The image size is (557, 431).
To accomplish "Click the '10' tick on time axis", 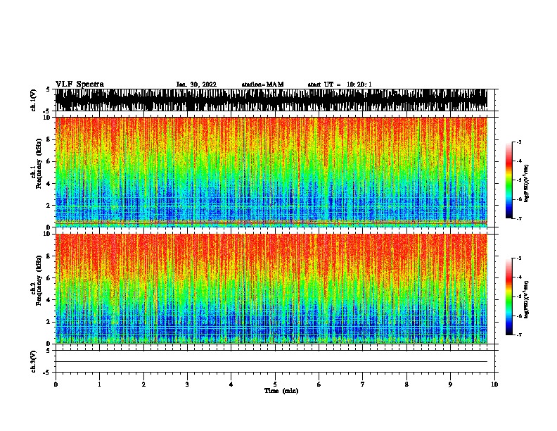I will [x=494, y=385].
